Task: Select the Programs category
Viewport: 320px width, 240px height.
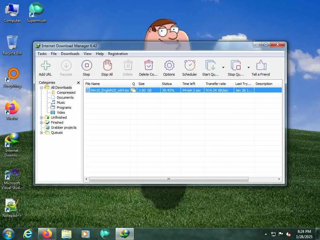Action: tap(64, 107)
